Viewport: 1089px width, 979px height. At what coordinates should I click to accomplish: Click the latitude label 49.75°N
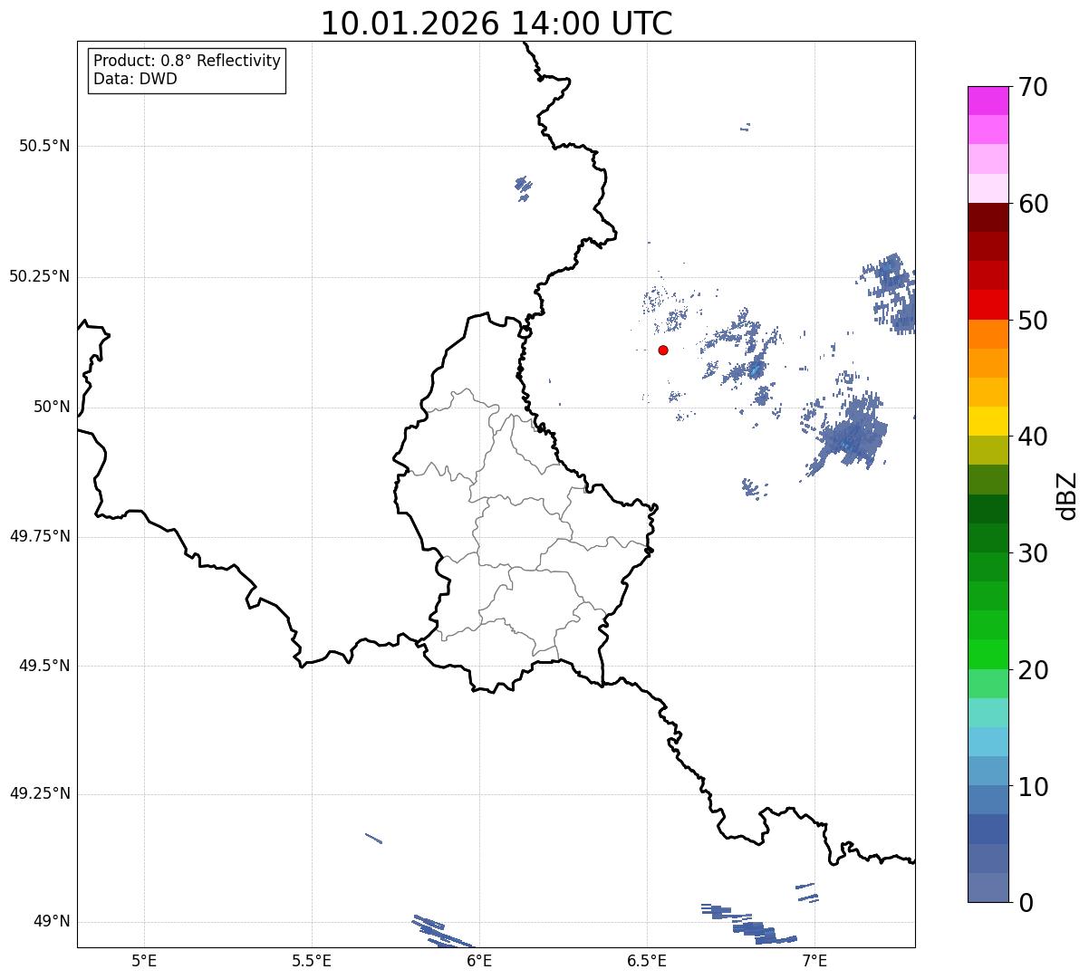[39, 536]
